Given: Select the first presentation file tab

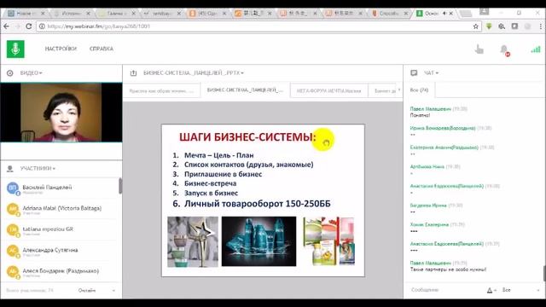Looking at the screenshot, I should (161, 91).
